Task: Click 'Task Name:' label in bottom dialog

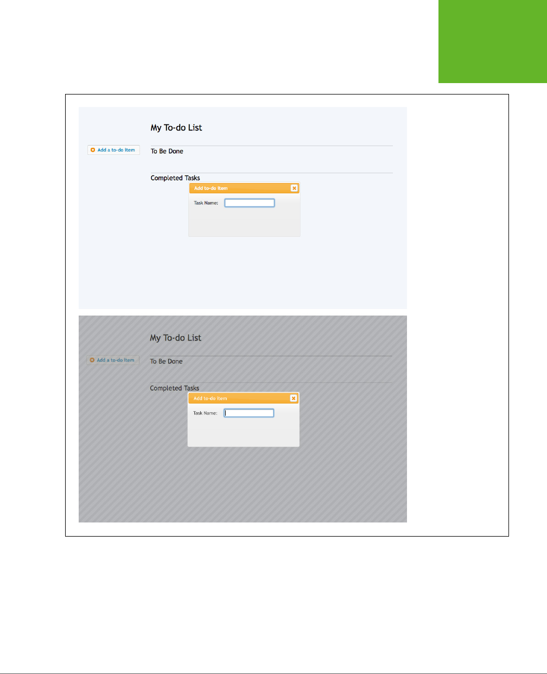Action: point(205,413)
